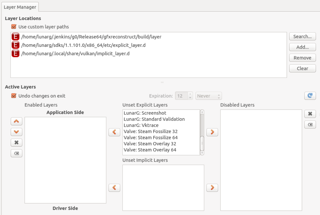This screenshot has height=215, width=320.
Task: Click the right arrow below Disabled Layers
Action: tap(212, 188)
